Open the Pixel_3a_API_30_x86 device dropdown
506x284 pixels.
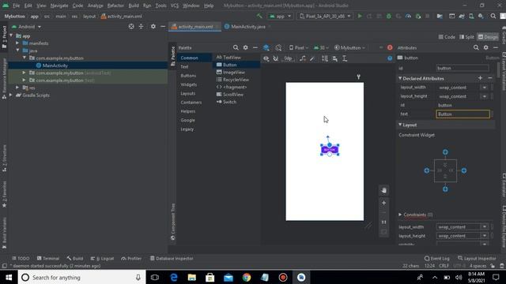[325, 16]
